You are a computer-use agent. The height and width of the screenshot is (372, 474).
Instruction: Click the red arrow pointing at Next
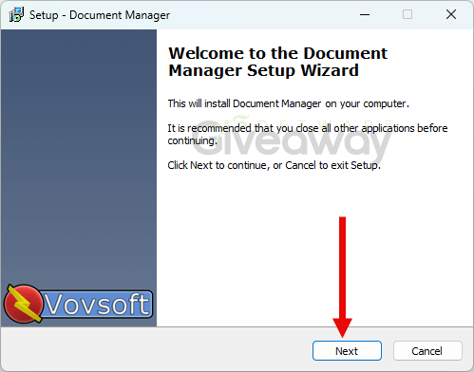pyautogui.click(x=342, y=277)
